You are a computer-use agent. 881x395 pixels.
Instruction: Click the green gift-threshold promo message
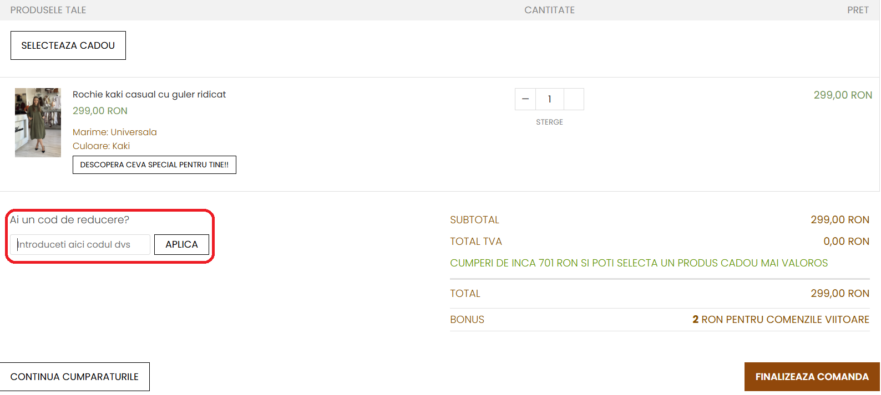(x=639, y=263)
